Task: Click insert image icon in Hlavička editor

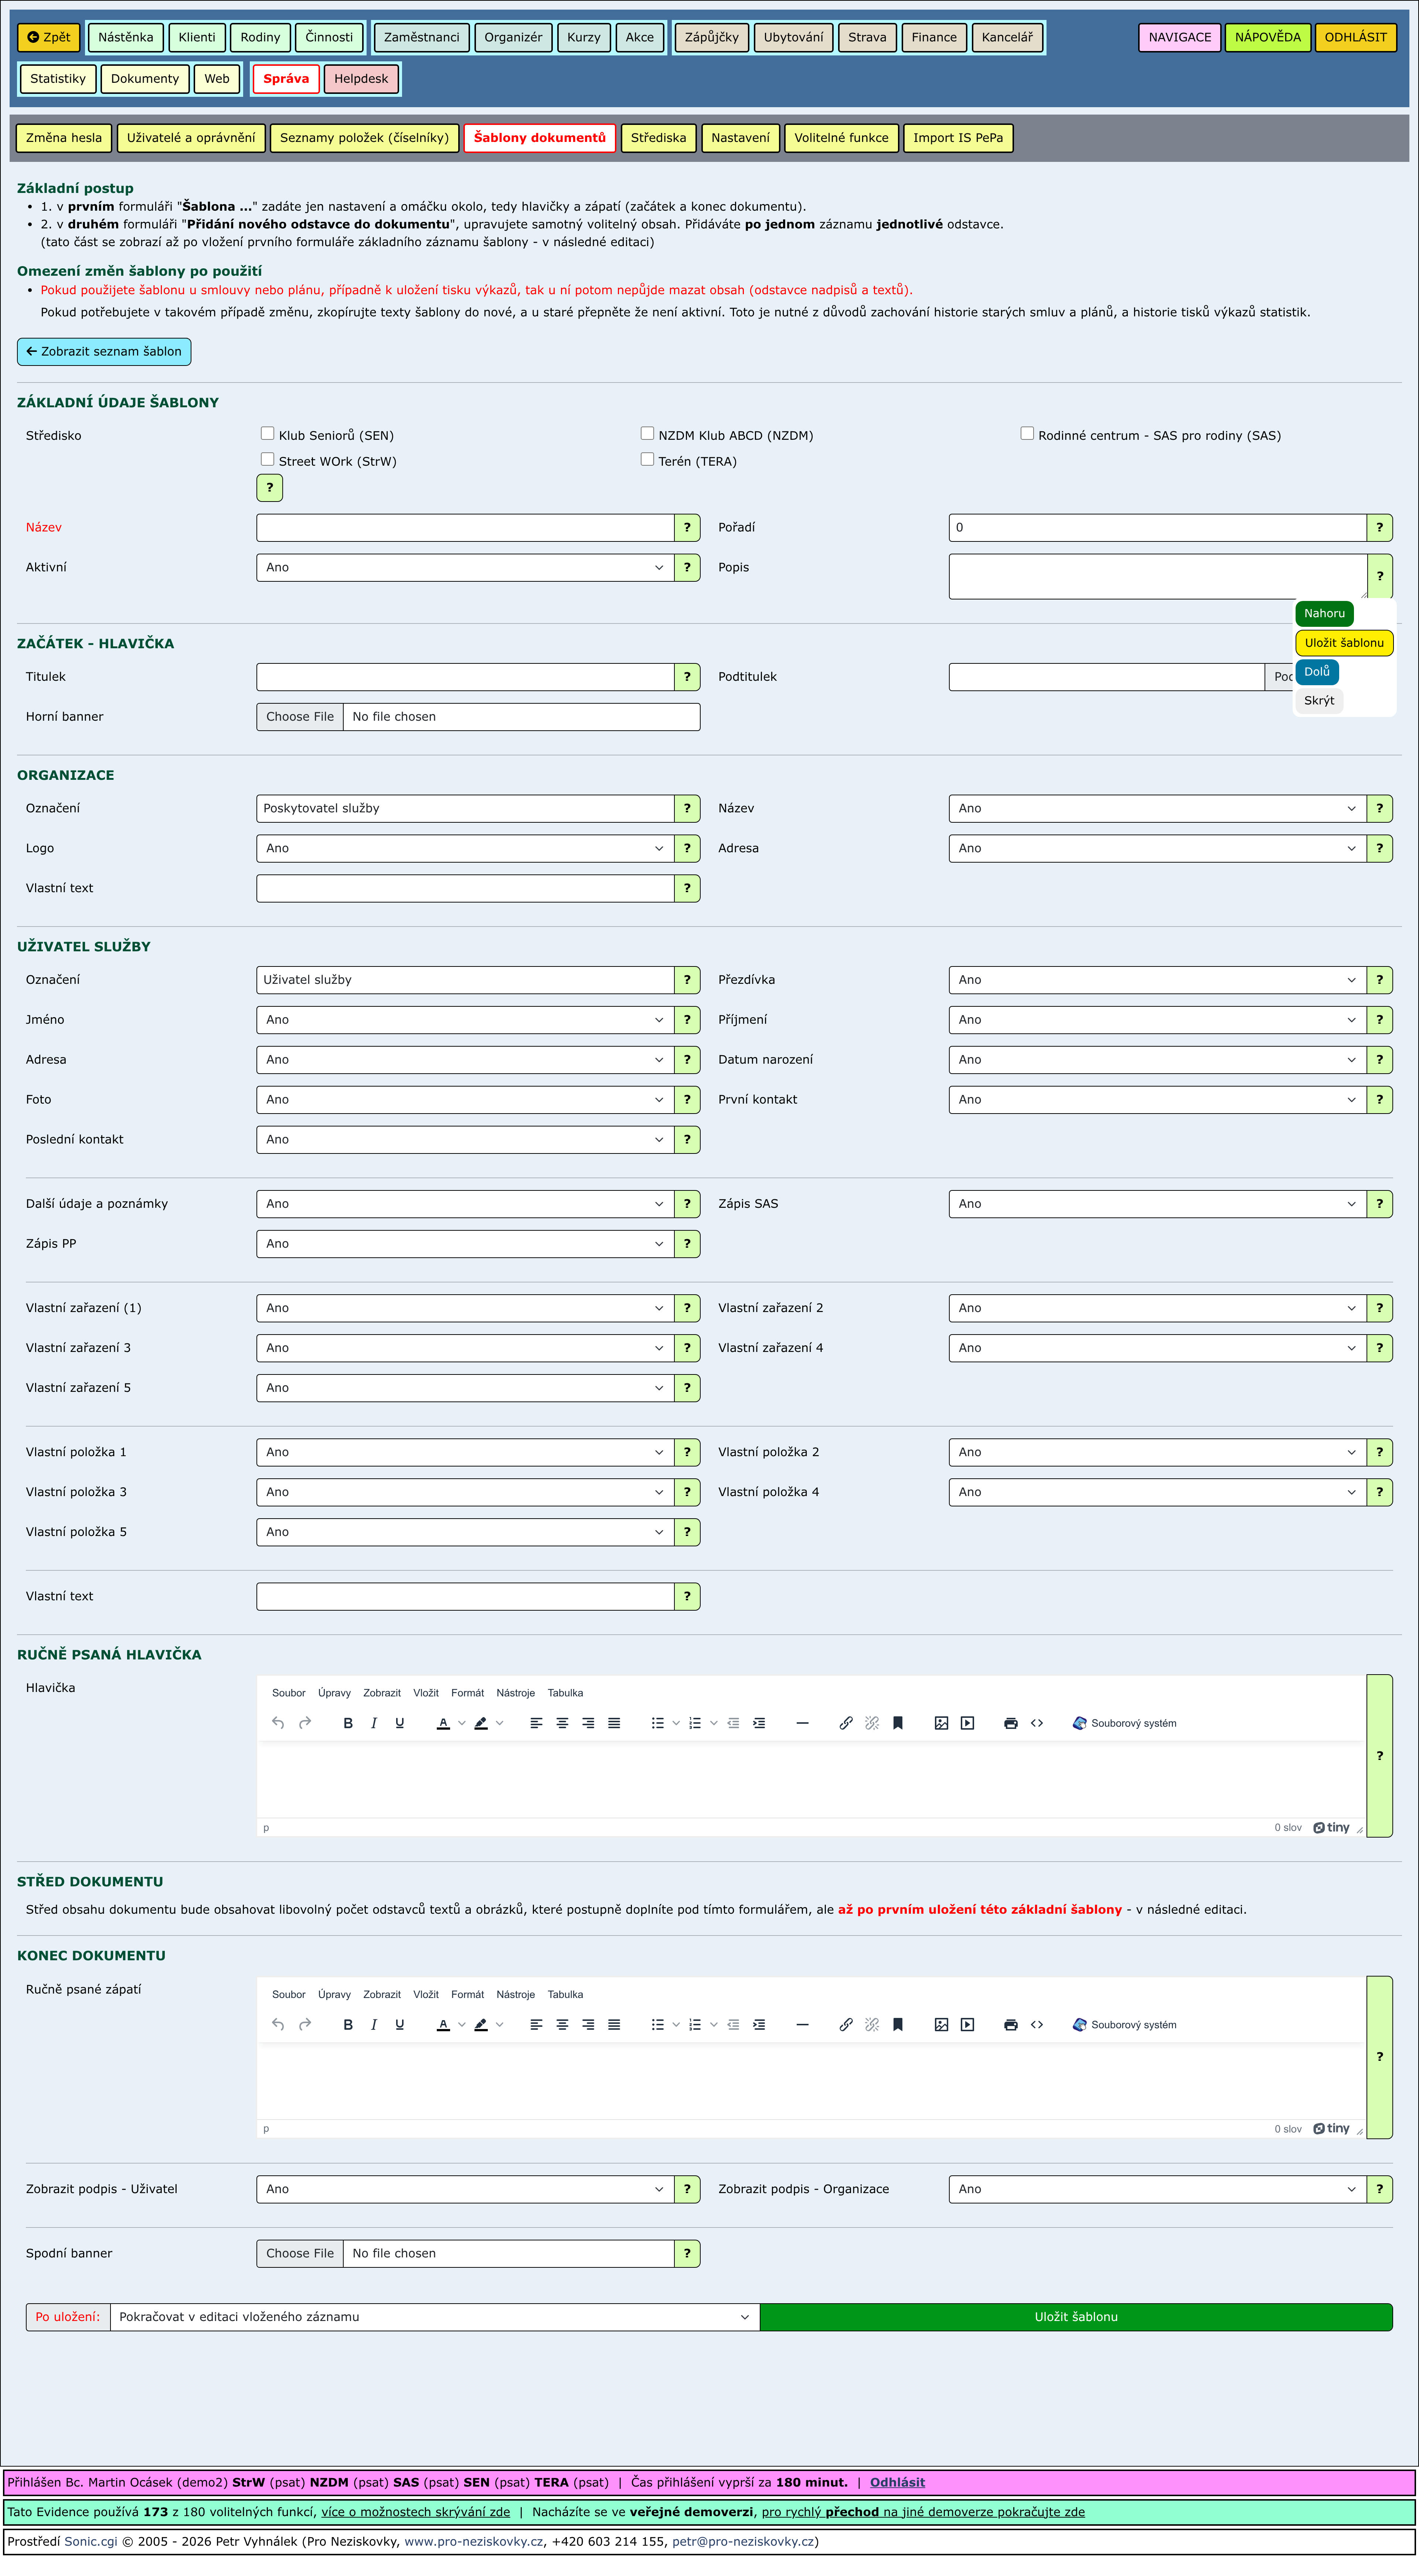Action: pyautogui.click(x=941, y=1723)
